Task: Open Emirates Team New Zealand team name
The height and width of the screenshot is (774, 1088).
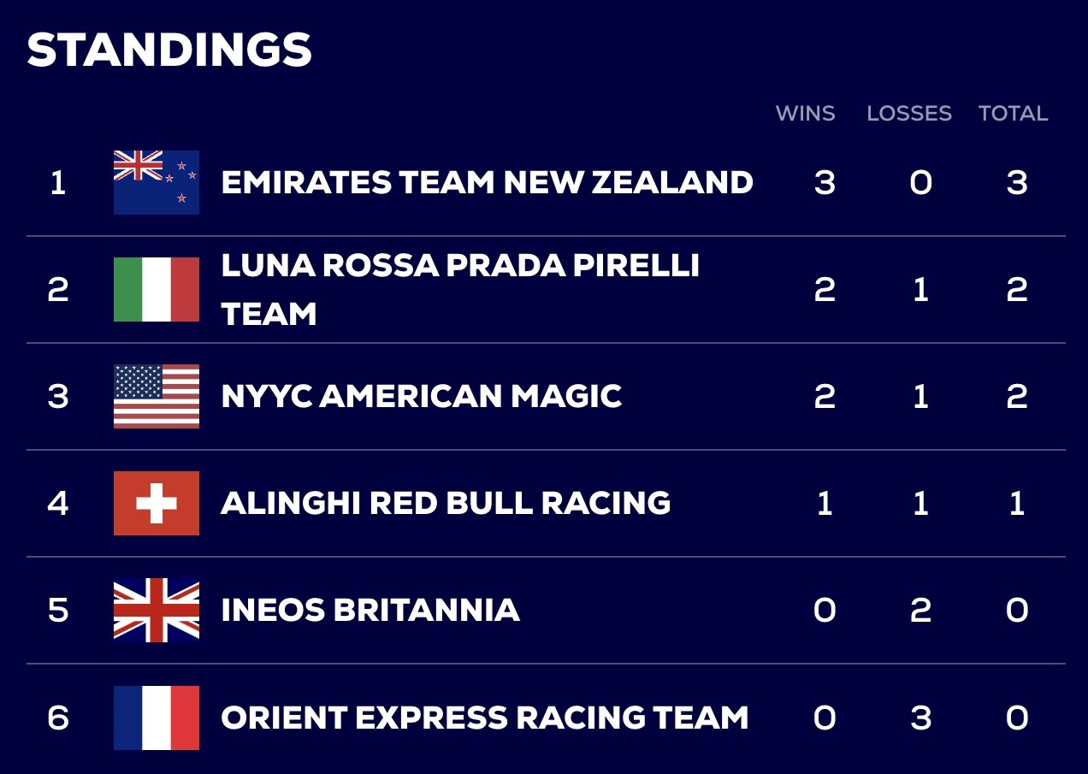Action: click(x=487, y=182)
